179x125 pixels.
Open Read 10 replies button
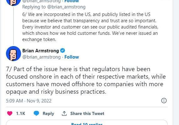(x=87, y=123)
